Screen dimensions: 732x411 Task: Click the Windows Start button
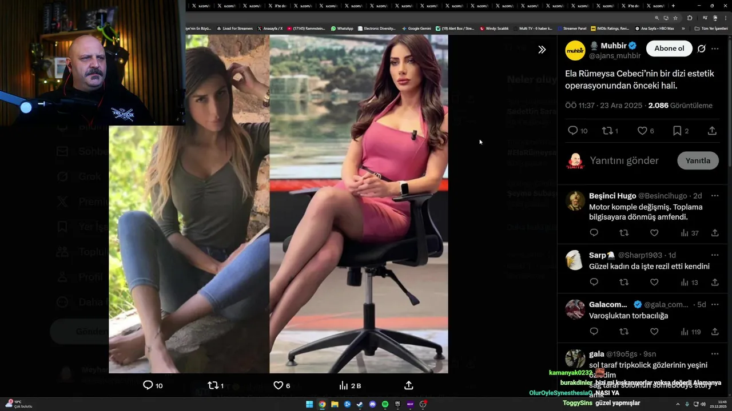pyautogui.click(x=309, y=404)
